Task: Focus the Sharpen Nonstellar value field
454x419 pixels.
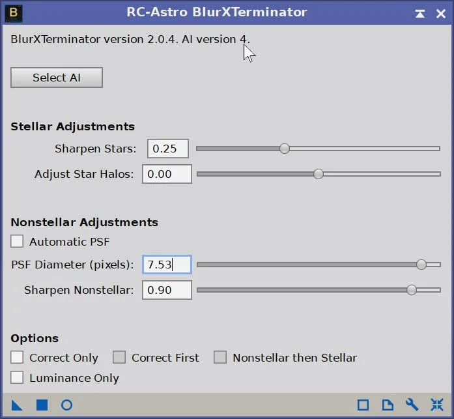Action: 167,290
